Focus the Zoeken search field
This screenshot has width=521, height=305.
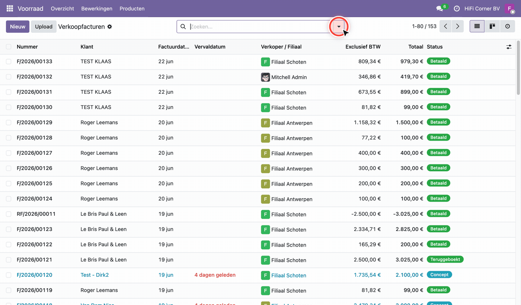(260, 27)
